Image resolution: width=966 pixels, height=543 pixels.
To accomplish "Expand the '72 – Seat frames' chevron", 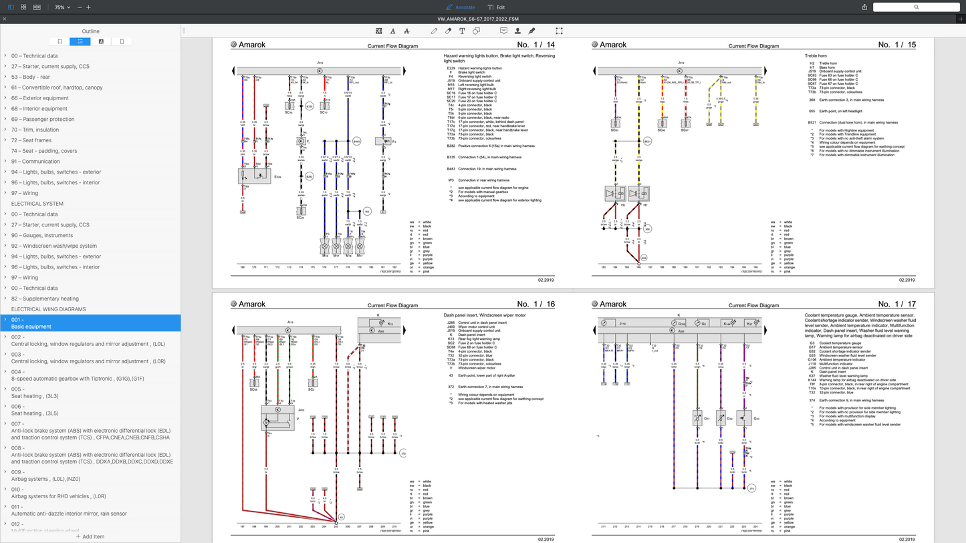I will (x=5, y=140).
